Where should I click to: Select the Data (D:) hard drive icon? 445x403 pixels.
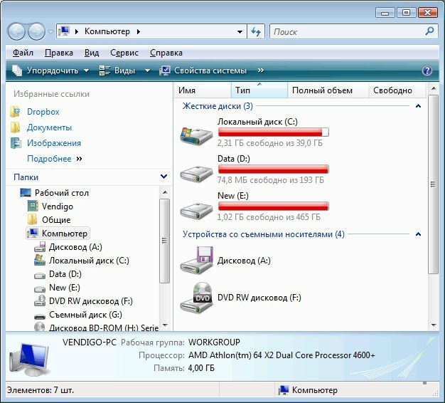pos(196,173)
